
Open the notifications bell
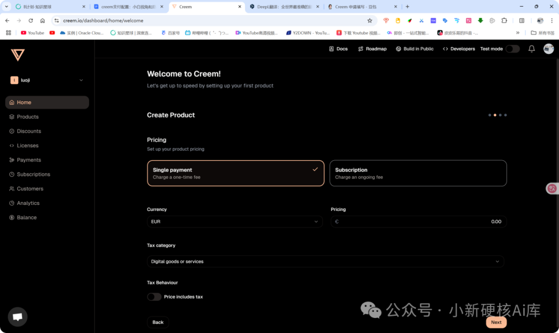click(531, 49)
